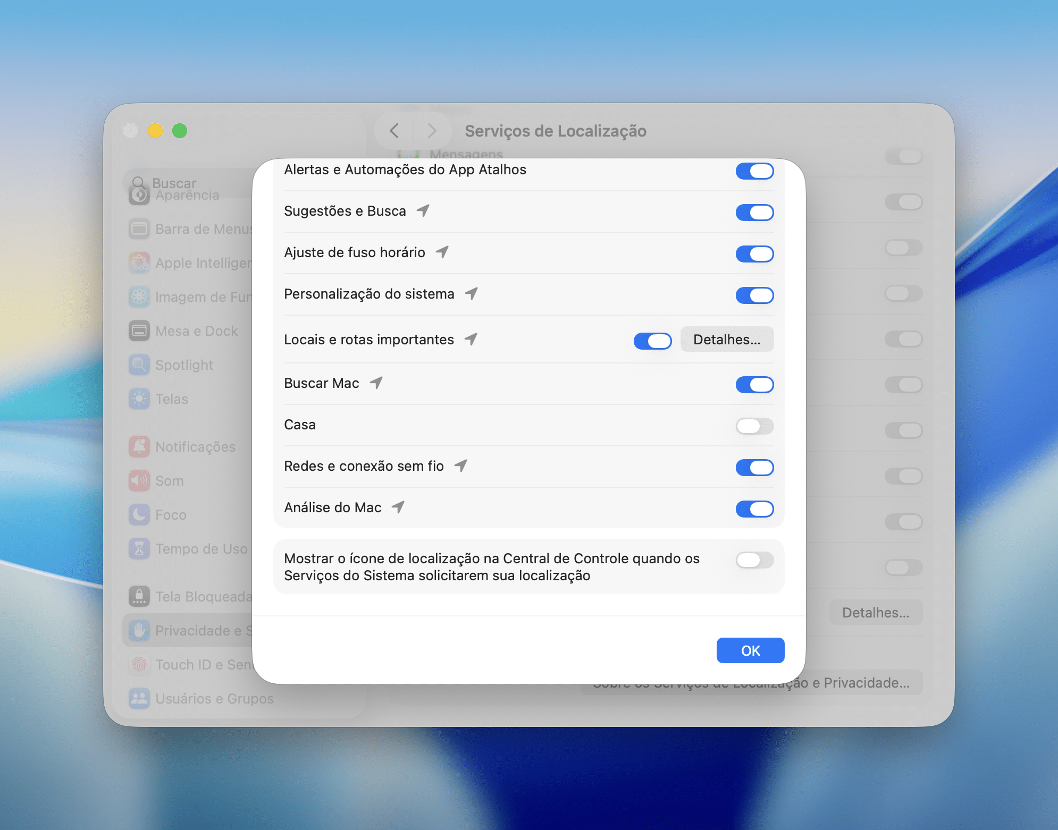Select Notificações in the sidebar

(195, 447)
